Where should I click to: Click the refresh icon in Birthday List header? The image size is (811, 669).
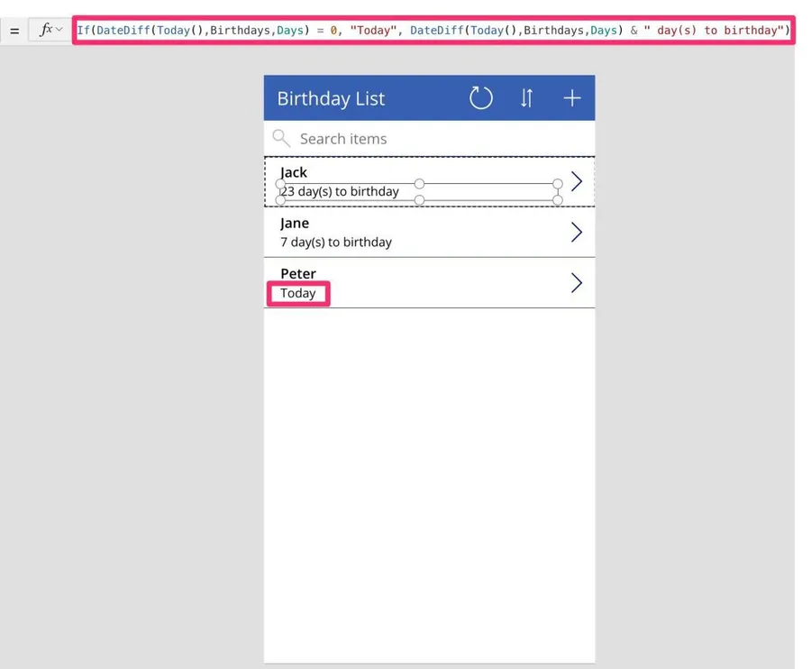pos(481,98)
